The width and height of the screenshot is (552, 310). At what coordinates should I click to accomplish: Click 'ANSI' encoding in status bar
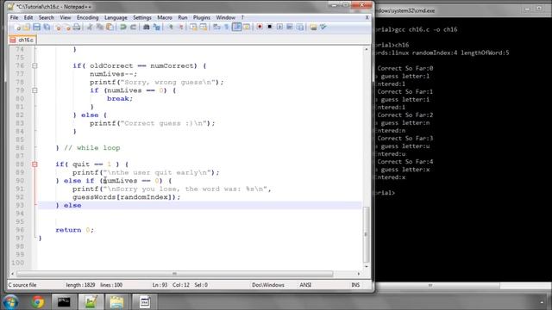point(305,285)
